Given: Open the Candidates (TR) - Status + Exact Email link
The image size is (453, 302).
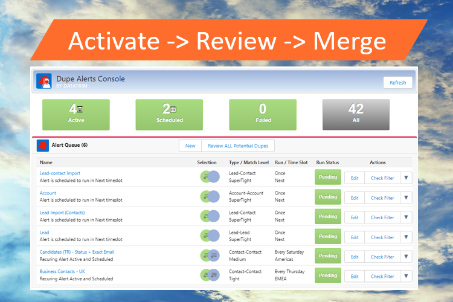Looking at the screenshot, I should [77, 252].
